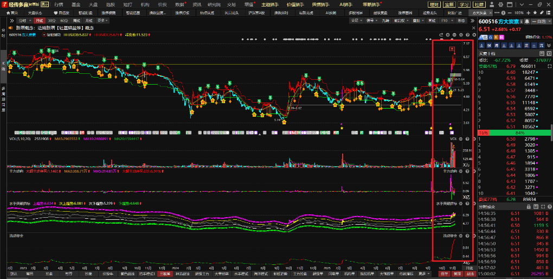Image resolution: width=553 pixels, height=279 pixels.
Task: Switch to 30分 chart period
Action: 53,21
